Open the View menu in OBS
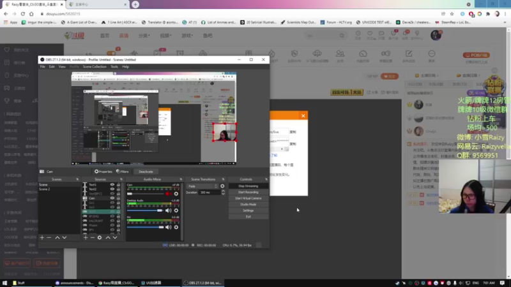The height and width of the screenshot is (287, 511). click(x=62, y=67)
